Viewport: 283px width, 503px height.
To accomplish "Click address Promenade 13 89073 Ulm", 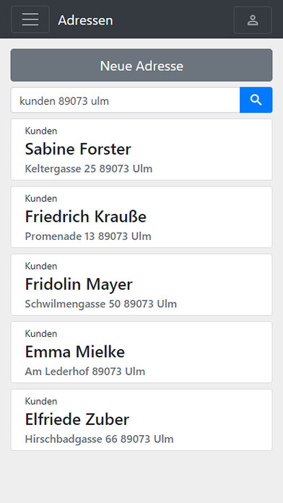I will (88, 236).
